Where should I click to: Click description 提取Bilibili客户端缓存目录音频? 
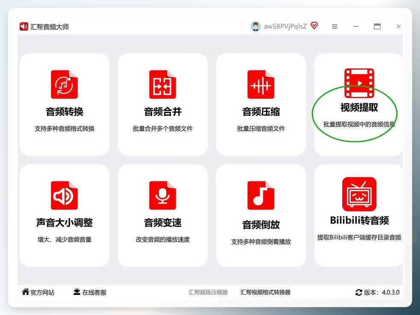(x=359, y=238)
